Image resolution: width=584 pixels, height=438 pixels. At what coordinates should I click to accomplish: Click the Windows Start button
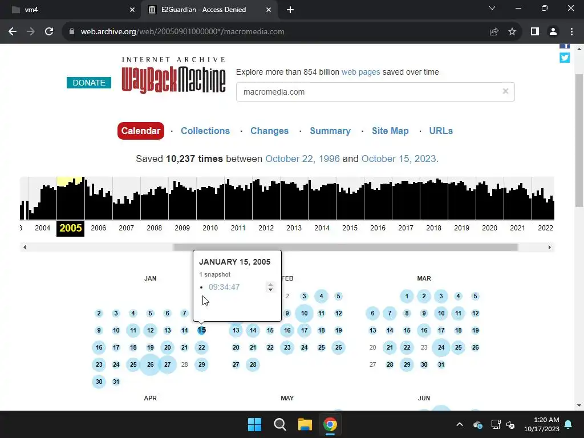click(255, 424)
